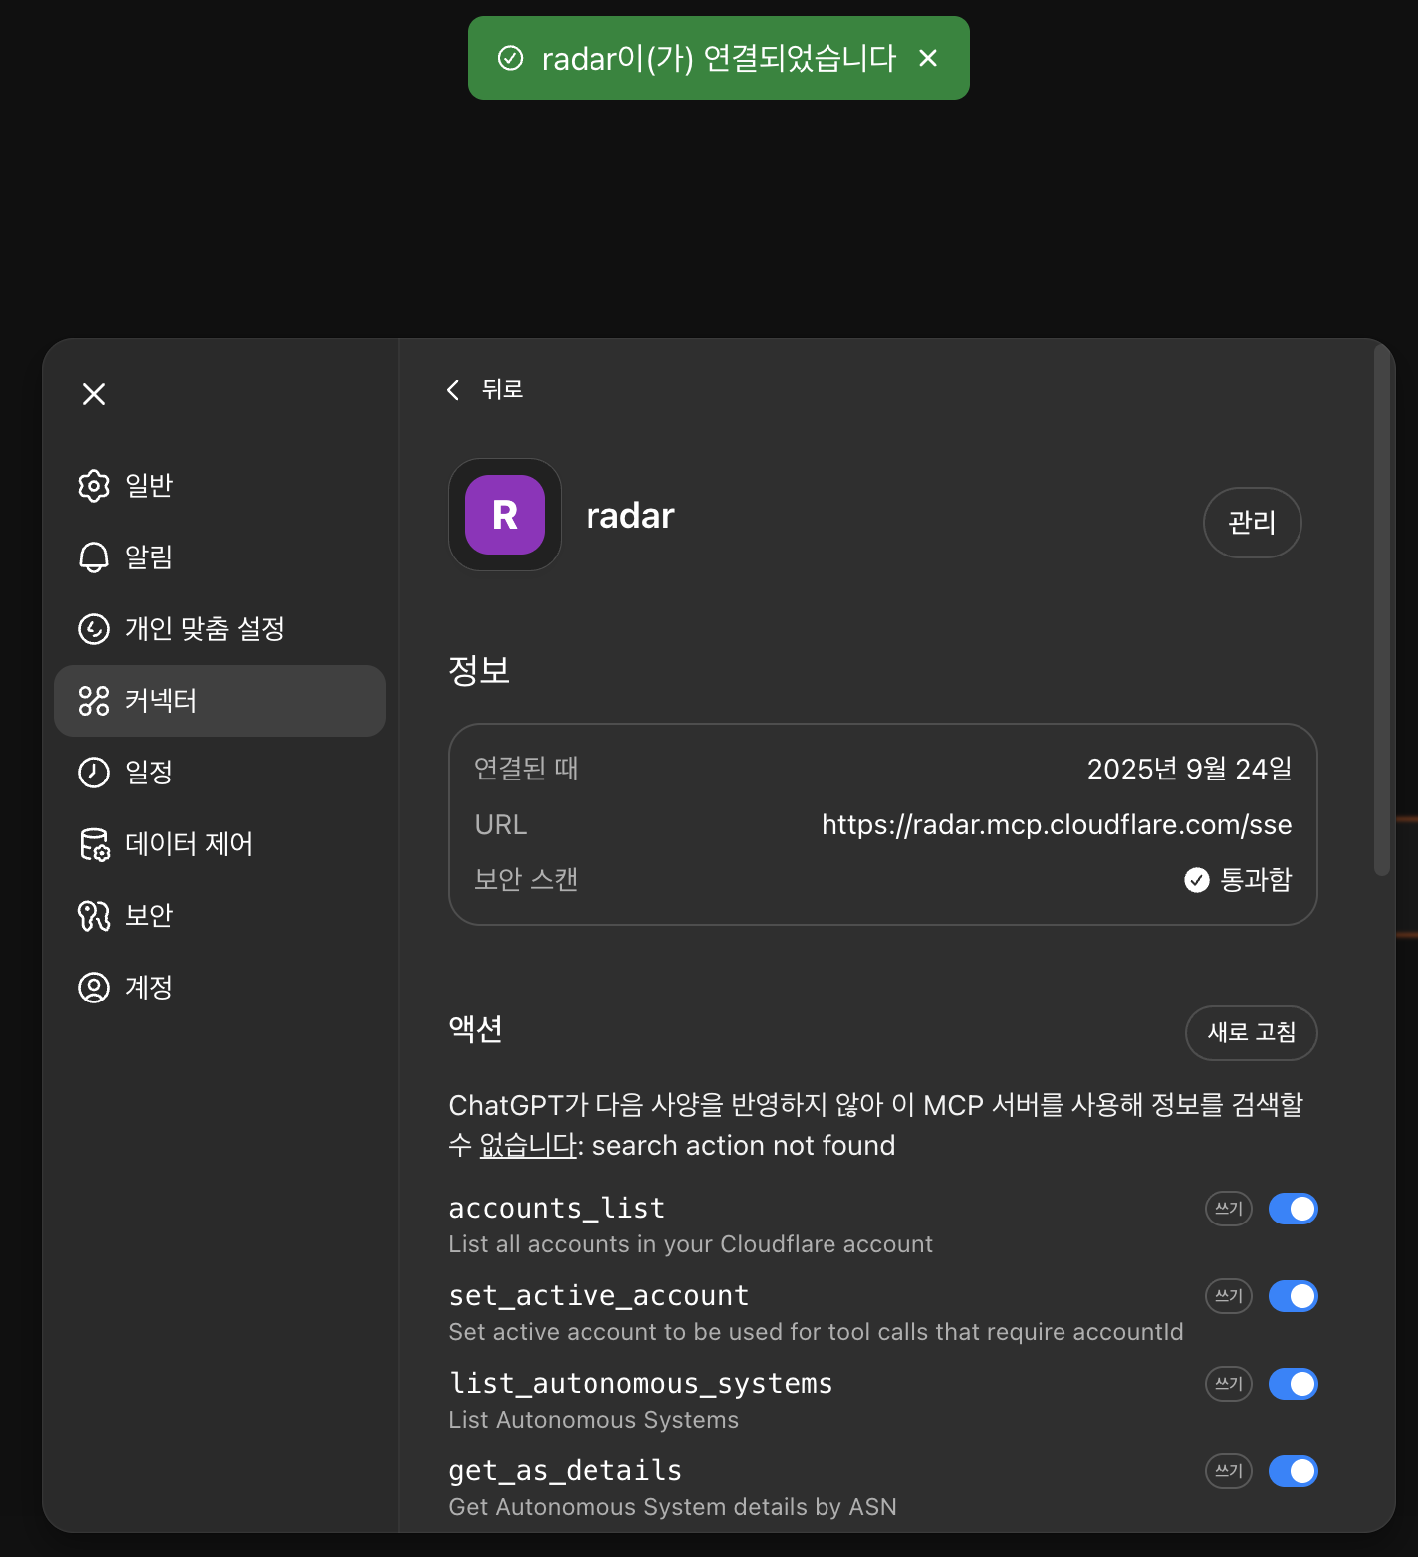Click the accounts_list action name
Image resolution: width=1418 pixels, height=1557 pixels.
tap(557, 1209)
